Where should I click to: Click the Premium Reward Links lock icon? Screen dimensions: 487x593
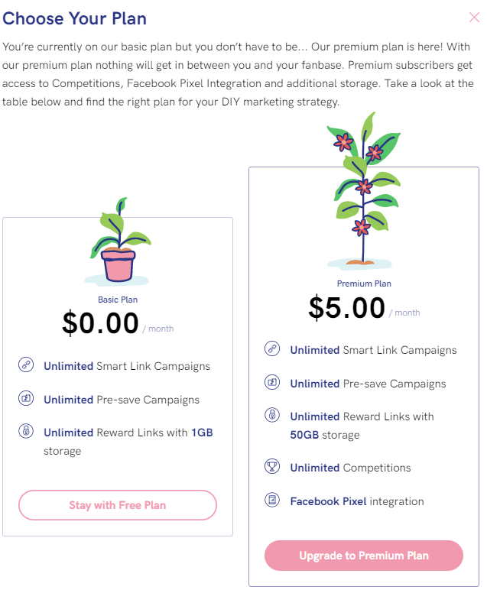[272, 415]
